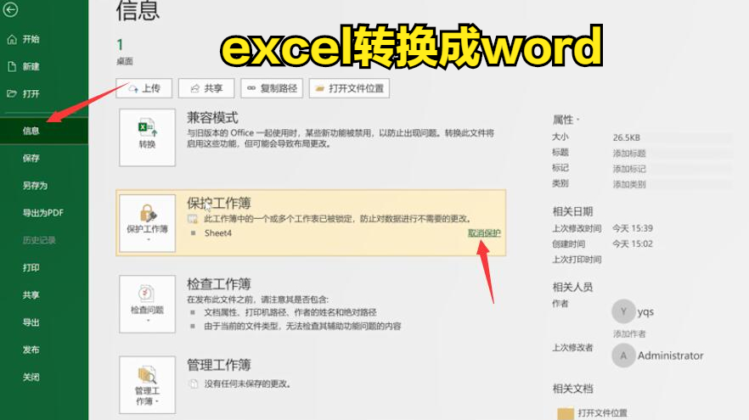This screenshot has height=420, width=749.
Task: Click the 桌面 location text
Action: [x=125, y=61]
